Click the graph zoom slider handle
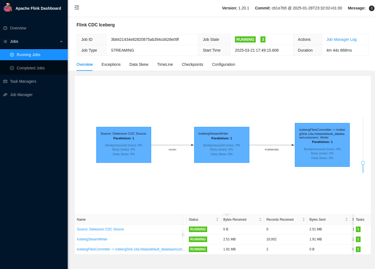Viewport: 375px width, 269px height. click(363, 163)
